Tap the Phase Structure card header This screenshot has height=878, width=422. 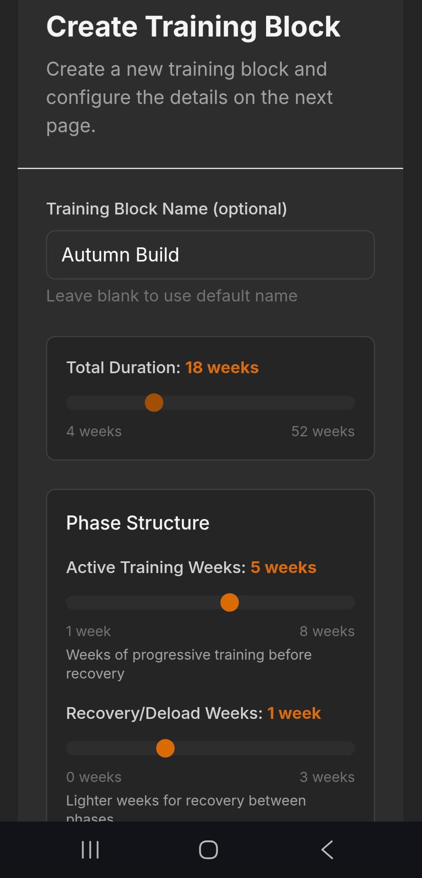pos(138,522)
